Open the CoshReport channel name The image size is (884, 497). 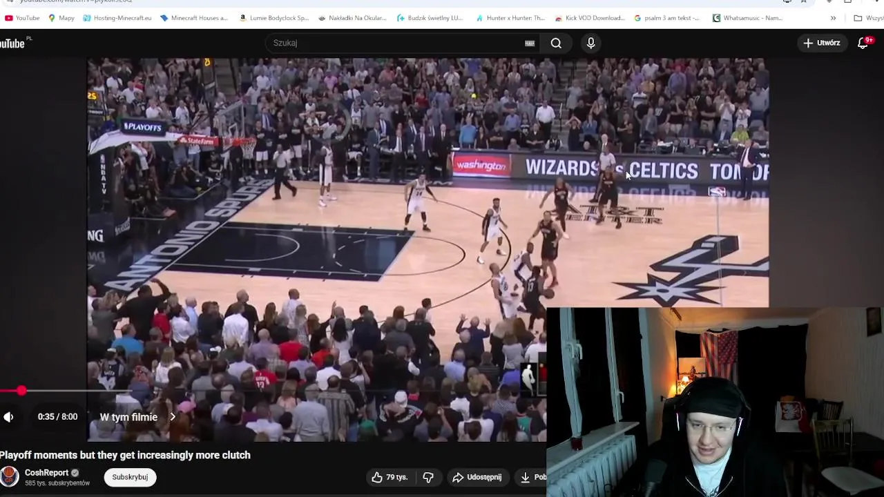coord(46,473)
